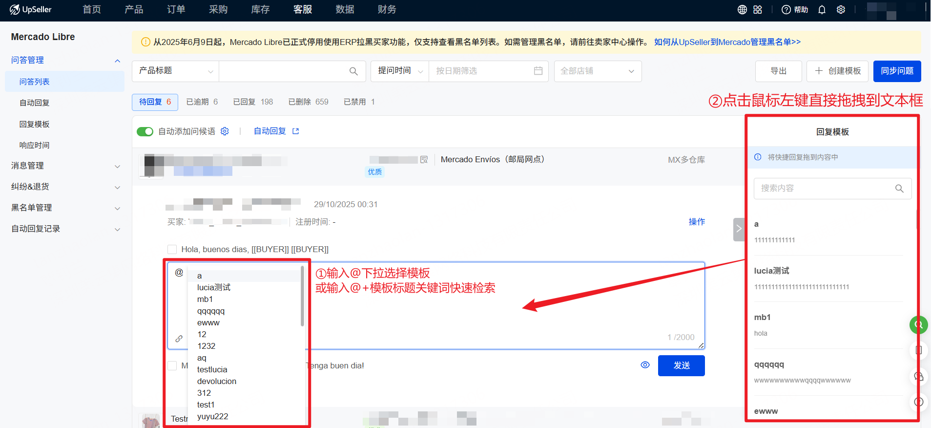931x428 pixels.
Task: Click the link attachment icon in reply box
Action: tap(179, 339)
